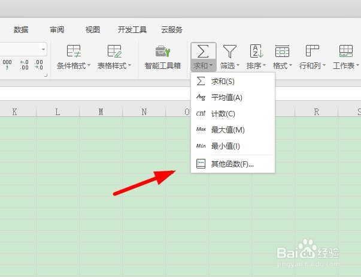Select 计数(C) menu entry
Viewport: 361px width, 277px height.
(233, 114)
